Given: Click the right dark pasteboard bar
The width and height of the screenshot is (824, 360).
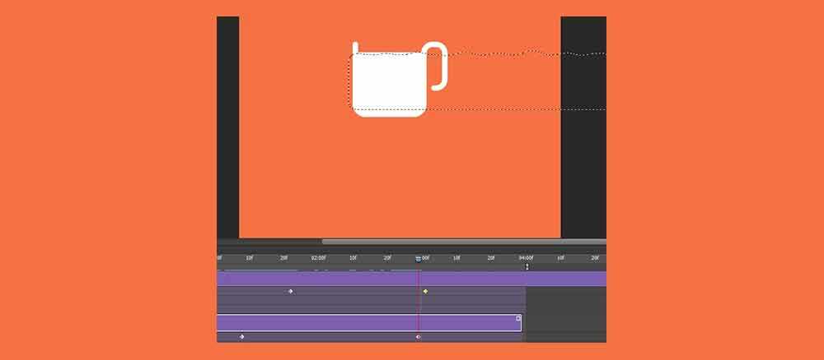Looking at the screenshot, I should pyautogui.click(x=583, y=123).
